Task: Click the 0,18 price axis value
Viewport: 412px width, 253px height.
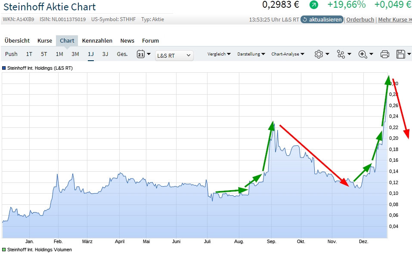Action: pos(393,149)
